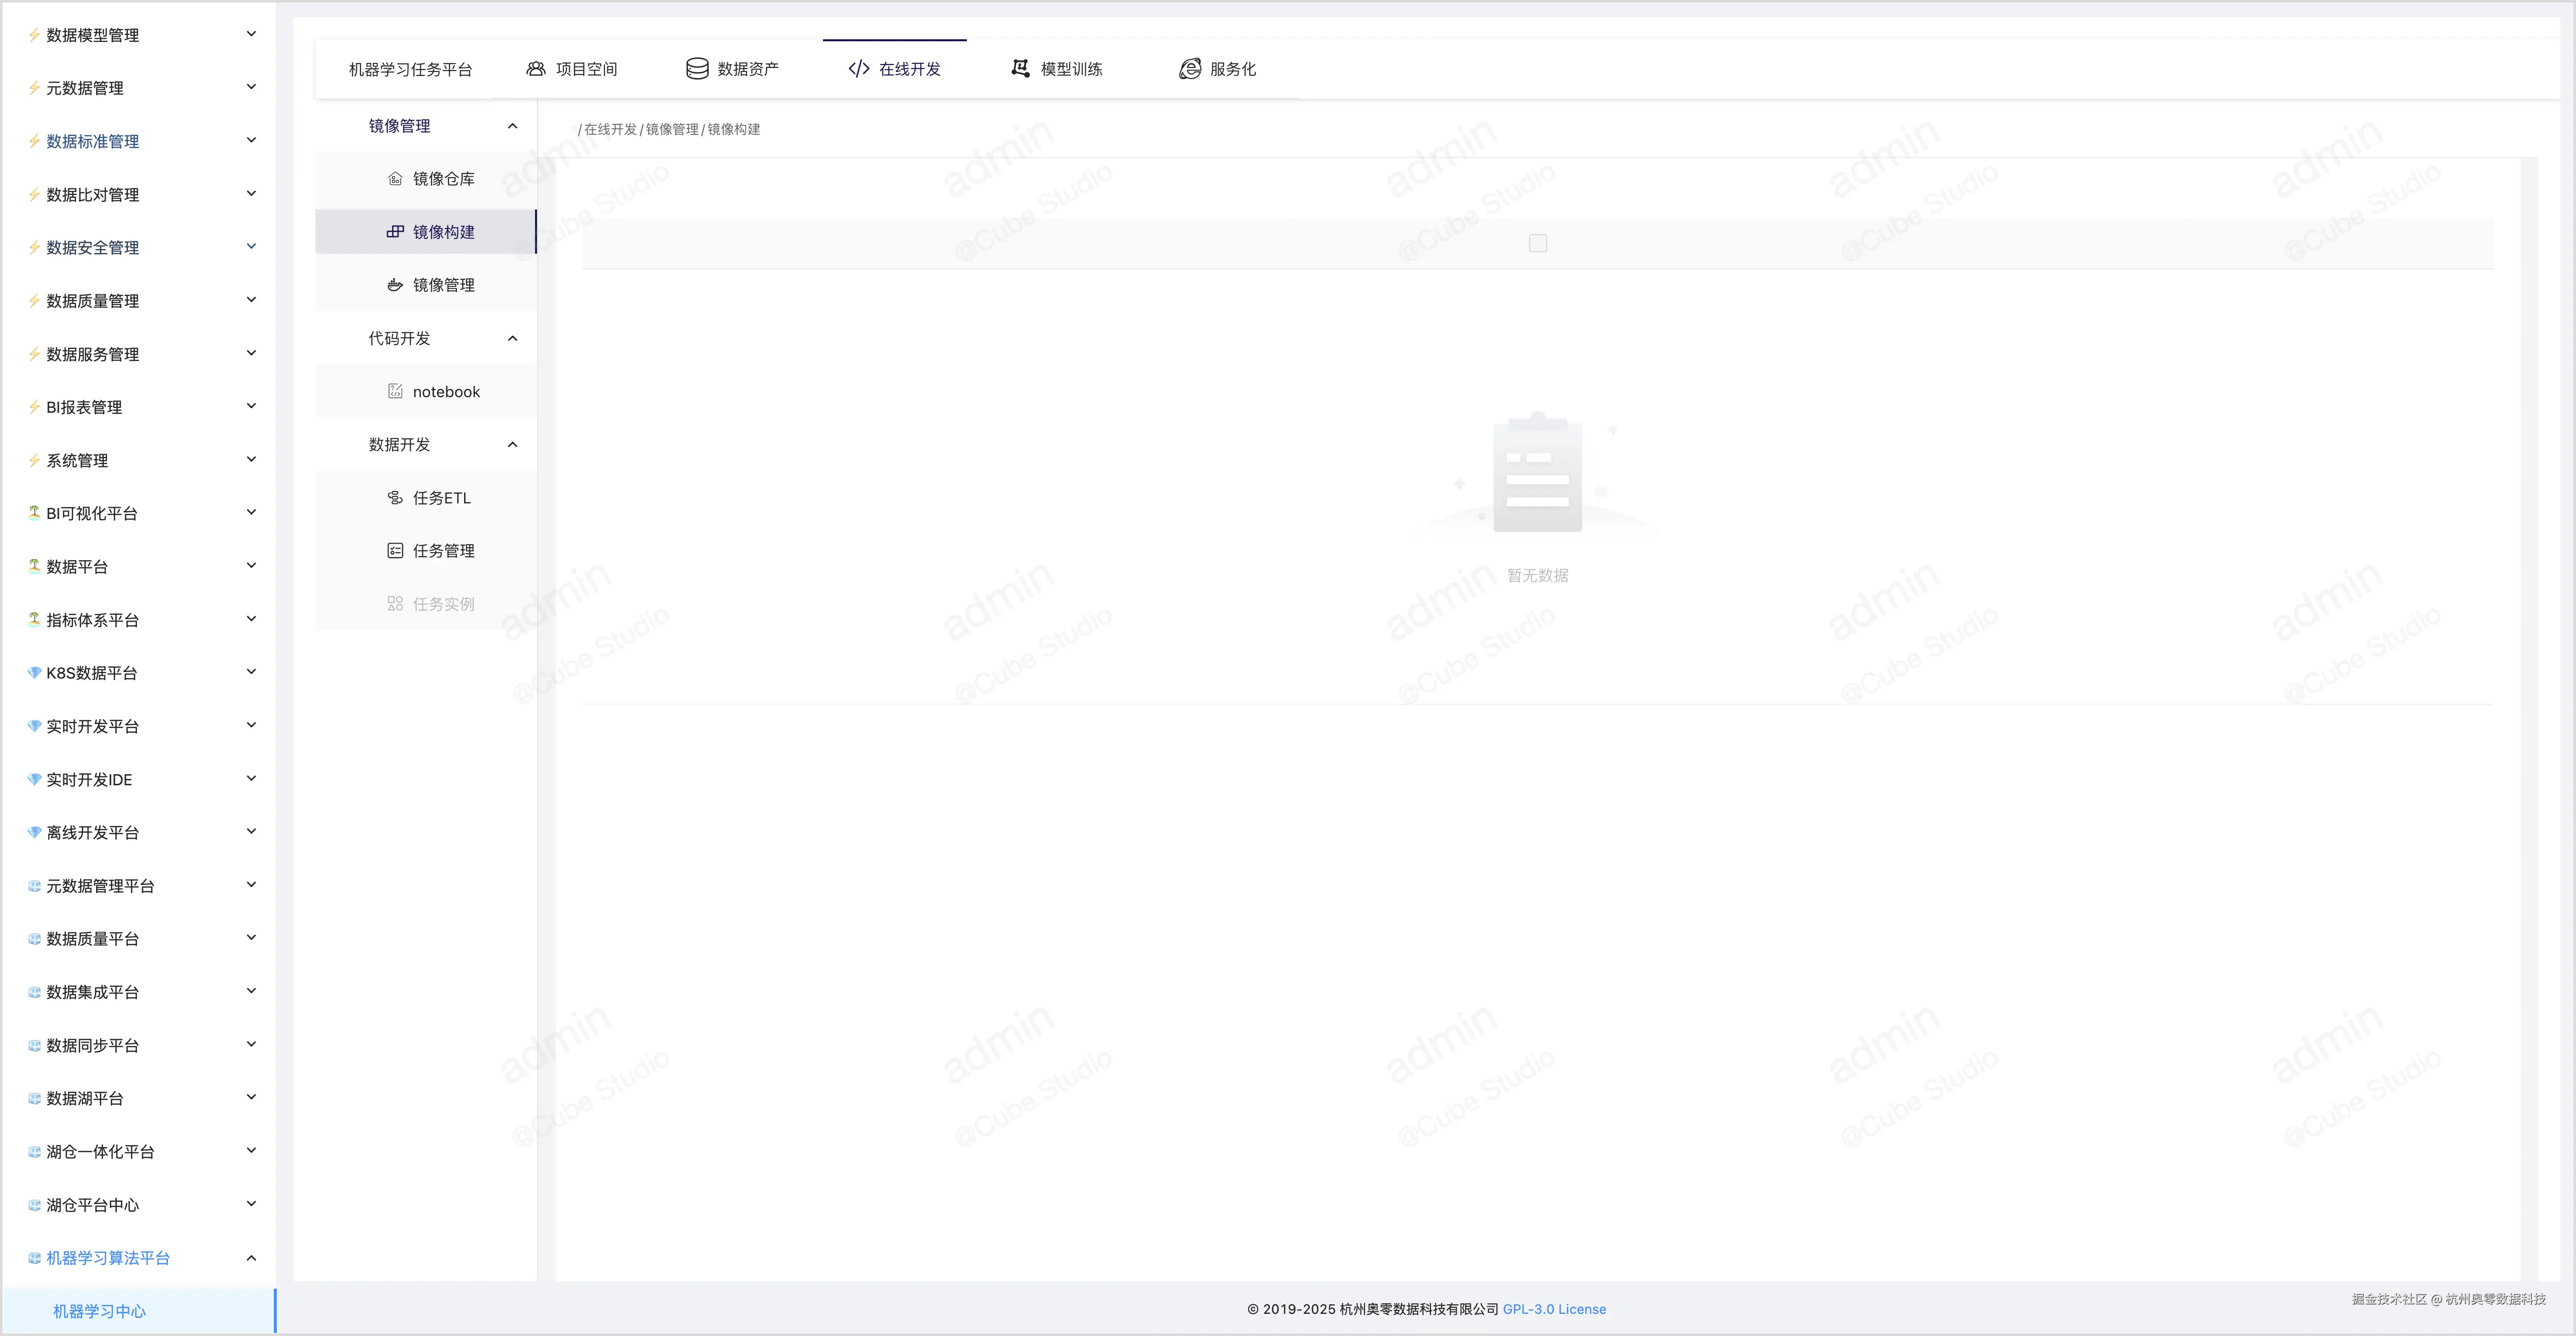Open the GPL-3.0 License link
Image resolution: width=2576 pixels, height=1336 pixels.
pos(1554,1309)
